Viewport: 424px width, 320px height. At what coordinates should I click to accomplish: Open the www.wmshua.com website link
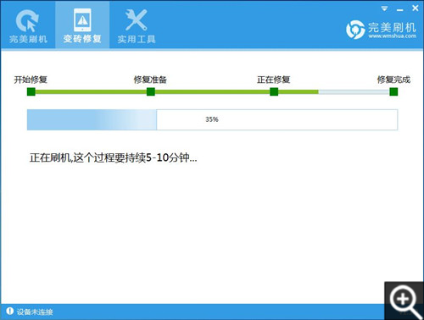[x=392, y=36]
